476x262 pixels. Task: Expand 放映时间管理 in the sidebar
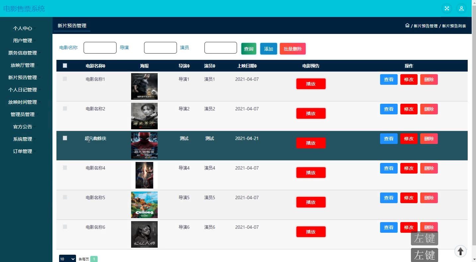click(23, 102)
